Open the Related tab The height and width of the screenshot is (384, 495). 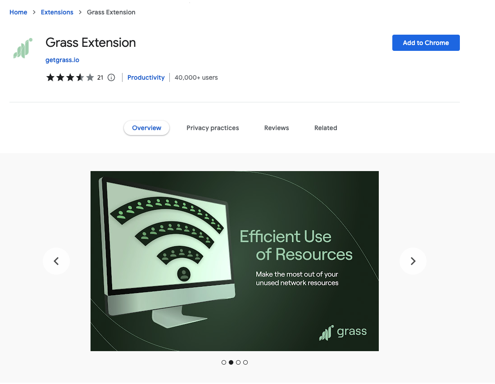[326, 128]
